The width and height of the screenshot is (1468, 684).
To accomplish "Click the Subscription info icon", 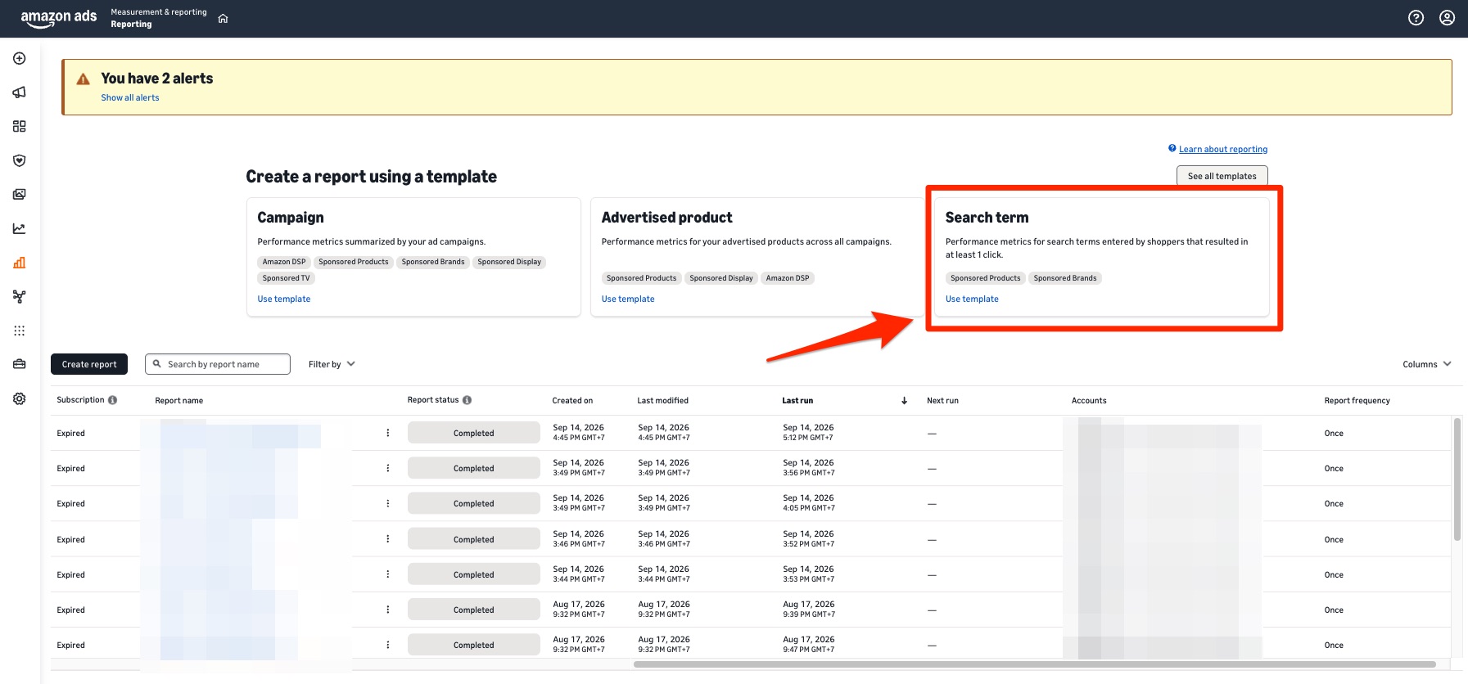I will (x=112, y=400).
